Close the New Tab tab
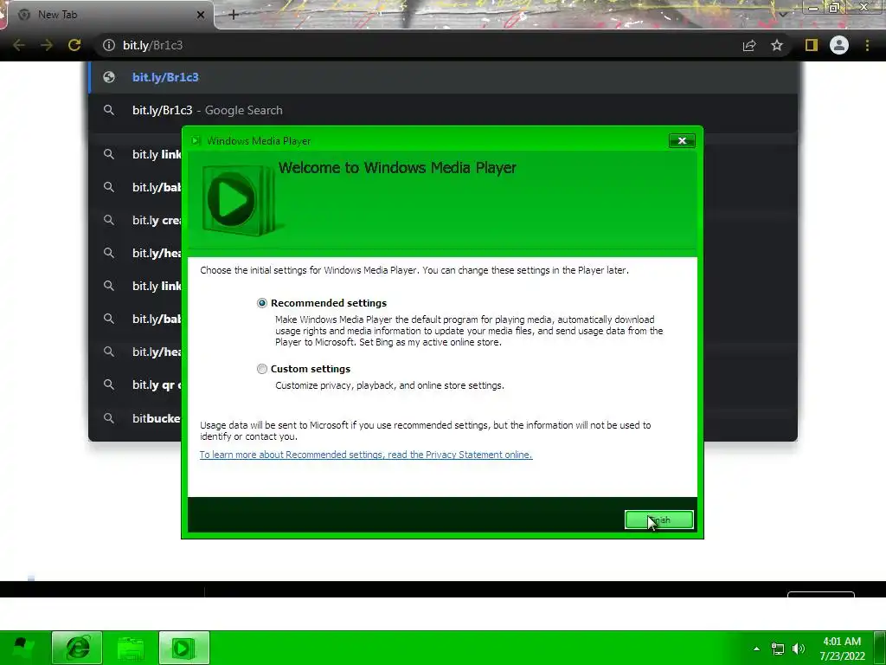The image size is (886, 665). tap(201, 15)
